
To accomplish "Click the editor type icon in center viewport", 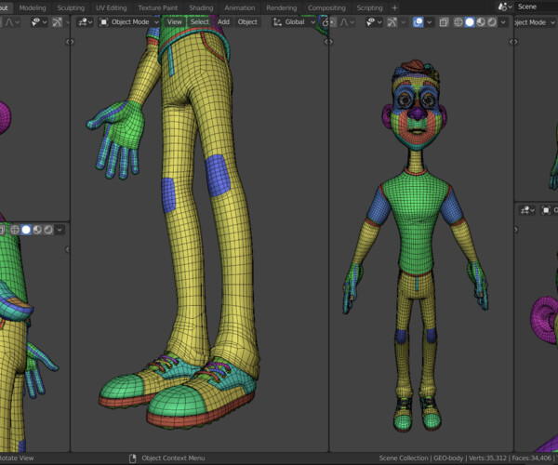I will (84, 21).
